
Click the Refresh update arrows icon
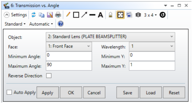click(x=33, y=15)
